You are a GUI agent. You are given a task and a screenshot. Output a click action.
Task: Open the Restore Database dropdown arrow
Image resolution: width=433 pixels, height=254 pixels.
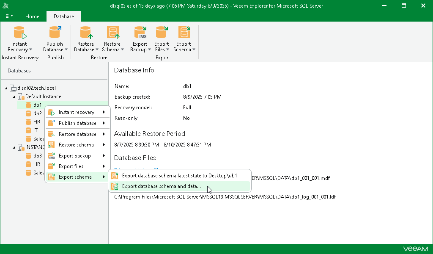[x=98, y=50]
